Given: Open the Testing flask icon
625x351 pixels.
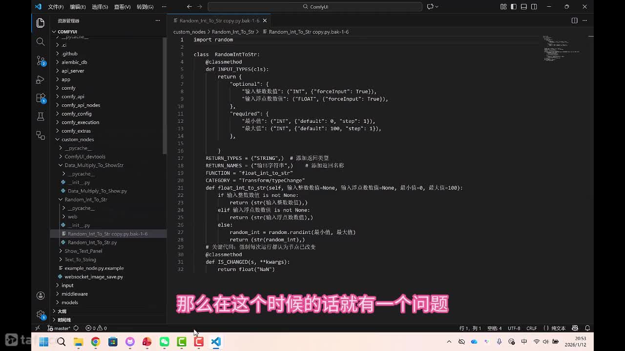Looking at the screenshot, I should [x=41, y=117].
